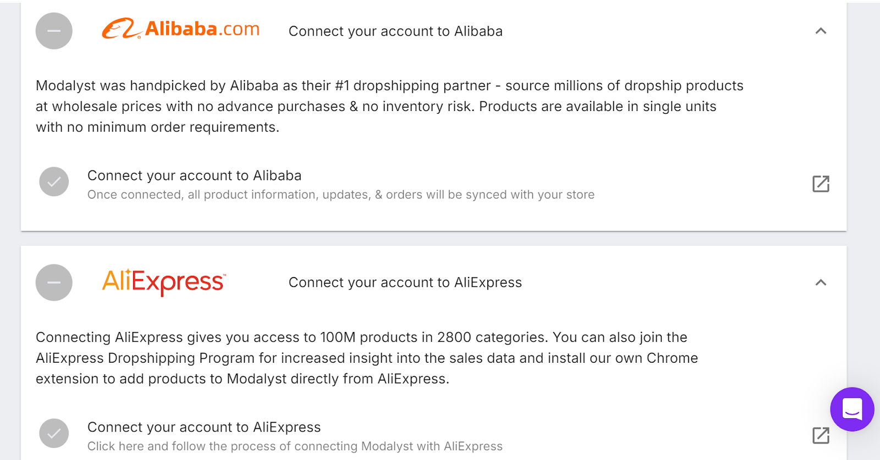The image size is (880, 460).
Task: Open the Alibaba.com logo link
Action: [180, 30]
